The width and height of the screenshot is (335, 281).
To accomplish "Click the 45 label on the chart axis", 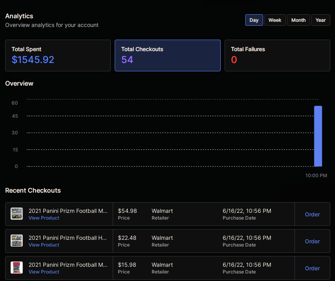I will coord(15,116).
